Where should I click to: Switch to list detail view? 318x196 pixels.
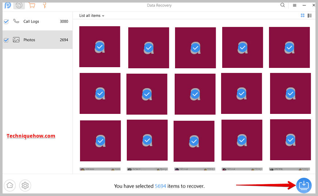point(310,16)
